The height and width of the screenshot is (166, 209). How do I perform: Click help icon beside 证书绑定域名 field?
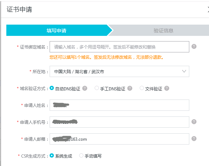pos(194,46)
